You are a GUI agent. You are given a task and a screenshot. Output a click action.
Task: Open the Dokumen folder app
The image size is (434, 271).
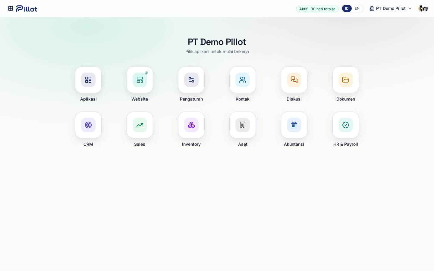[346, 80]
